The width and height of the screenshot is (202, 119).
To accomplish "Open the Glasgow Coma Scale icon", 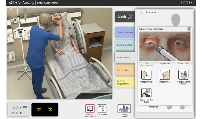I will [183, 75].
